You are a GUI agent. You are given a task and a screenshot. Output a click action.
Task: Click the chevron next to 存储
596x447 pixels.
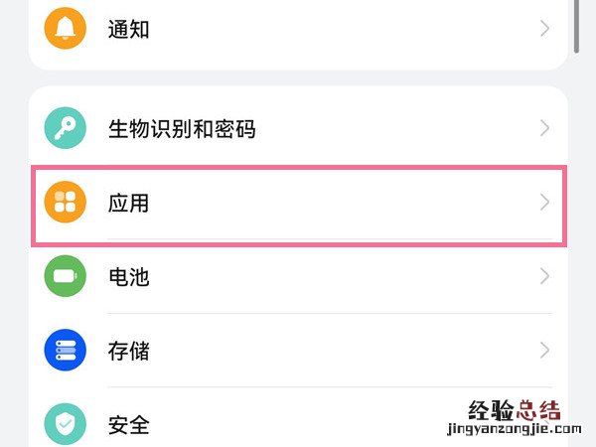pyautogui.click(x=544, y=351)
